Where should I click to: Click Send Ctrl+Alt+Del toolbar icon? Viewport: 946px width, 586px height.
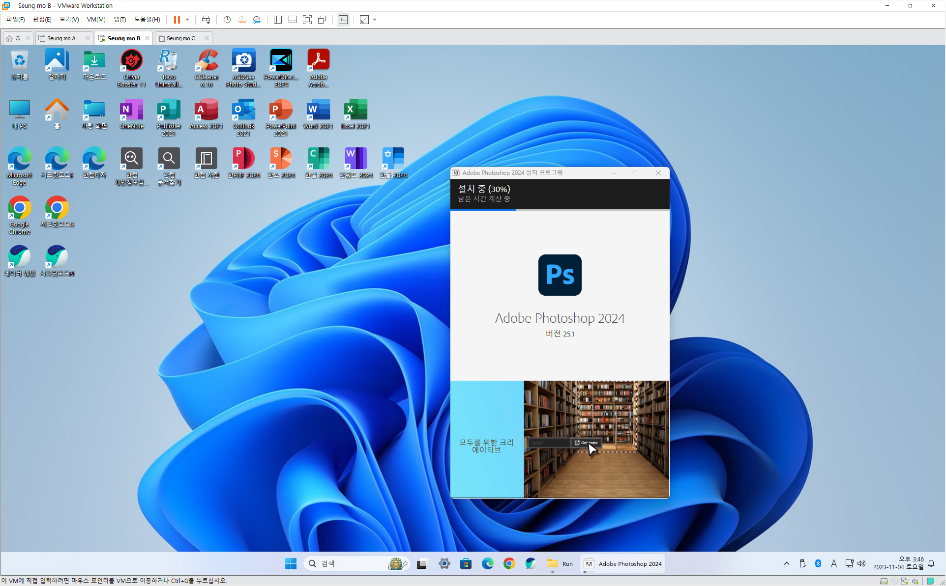206,20
